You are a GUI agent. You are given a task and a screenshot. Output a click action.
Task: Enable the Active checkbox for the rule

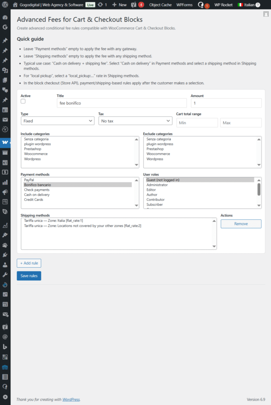tap(23, 102)
